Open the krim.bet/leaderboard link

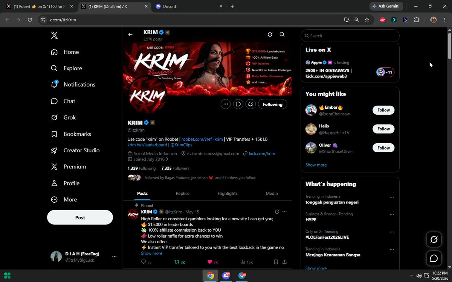147,145
